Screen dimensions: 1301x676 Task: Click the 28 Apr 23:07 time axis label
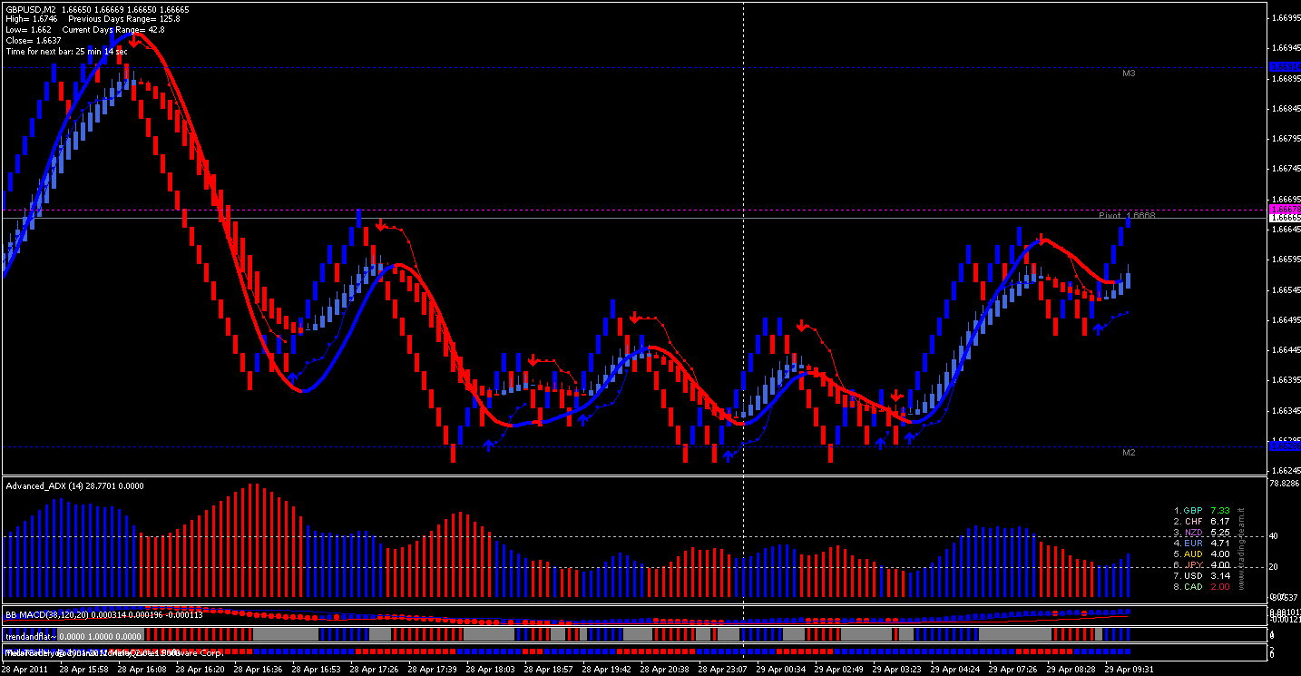click(725, 670)
